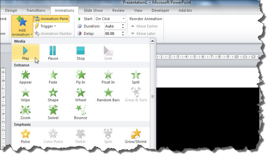Expand the Trigger dropdown menu
Image resolution: width=272 pixels, height=160 pixels.
(45, 26)
